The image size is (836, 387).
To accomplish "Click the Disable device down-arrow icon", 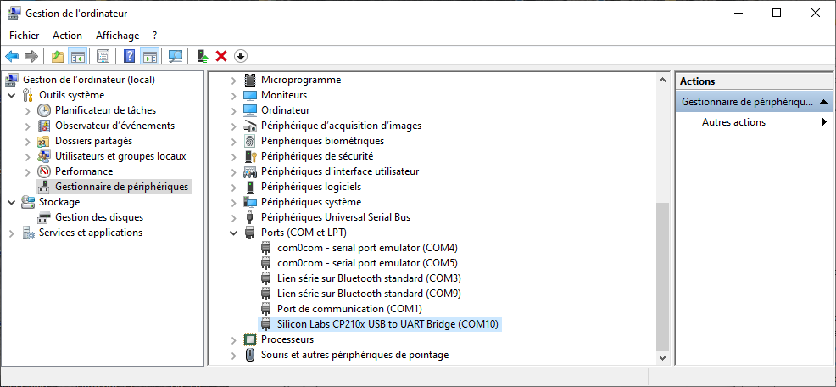I will (241, 56).
